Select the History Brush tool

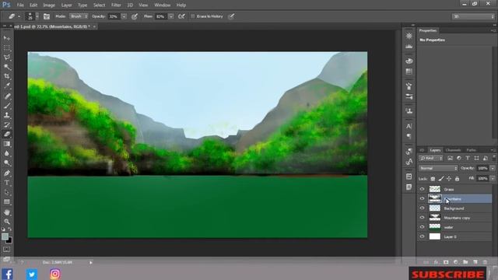tap(7, 124)
